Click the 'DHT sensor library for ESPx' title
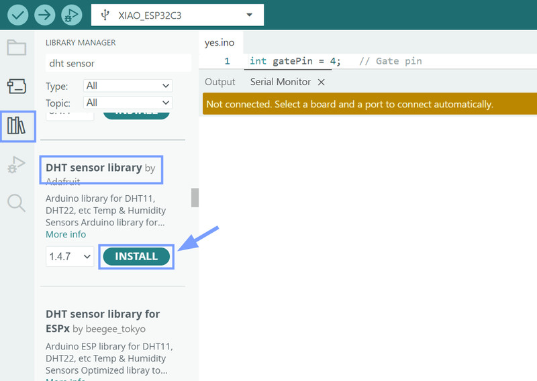Image resolution: width=537 pixels, height=381 pixels. coord(103,321)
